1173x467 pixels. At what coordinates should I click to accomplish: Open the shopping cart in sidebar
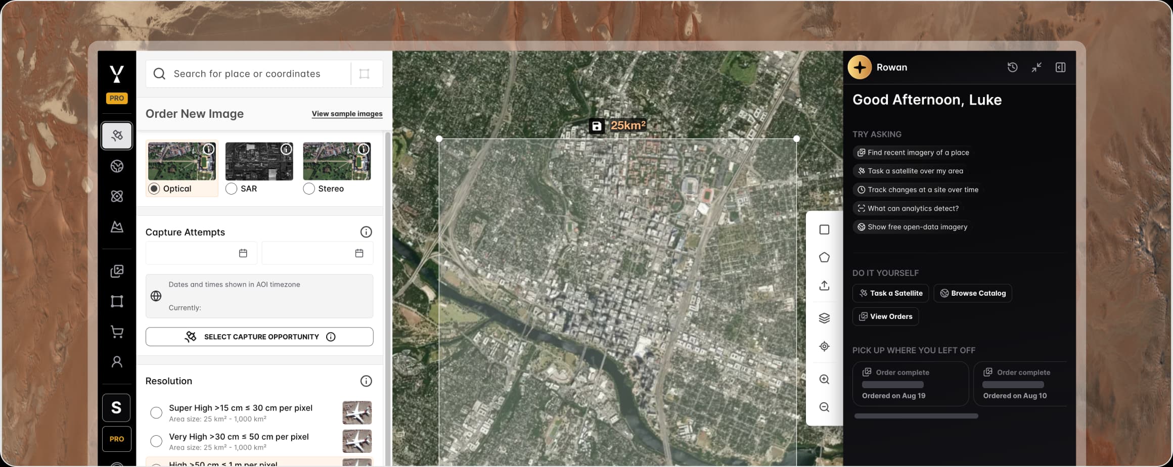click(117, 332)
